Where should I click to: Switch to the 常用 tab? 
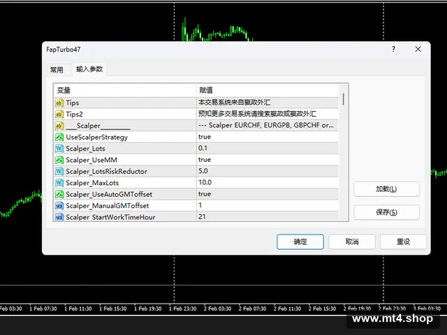(57, 70)
